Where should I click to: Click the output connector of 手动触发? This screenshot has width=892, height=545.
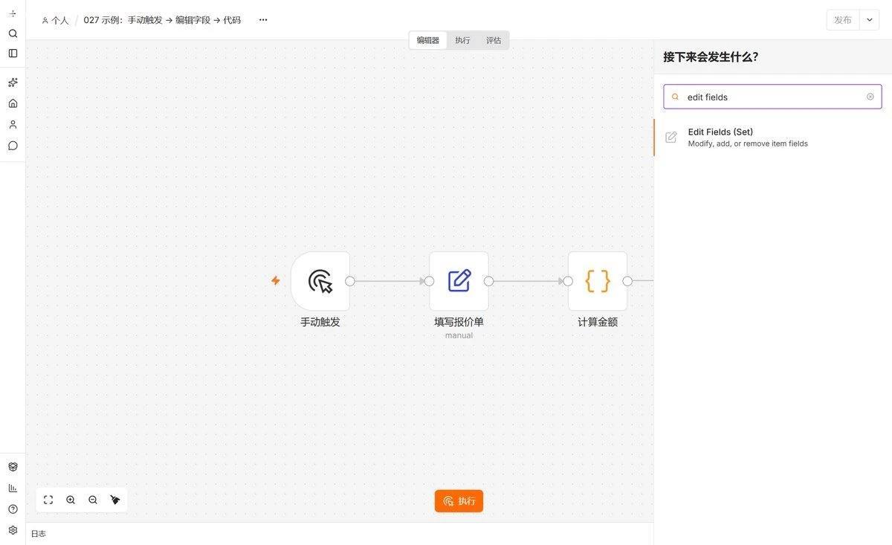click(350, 281)
